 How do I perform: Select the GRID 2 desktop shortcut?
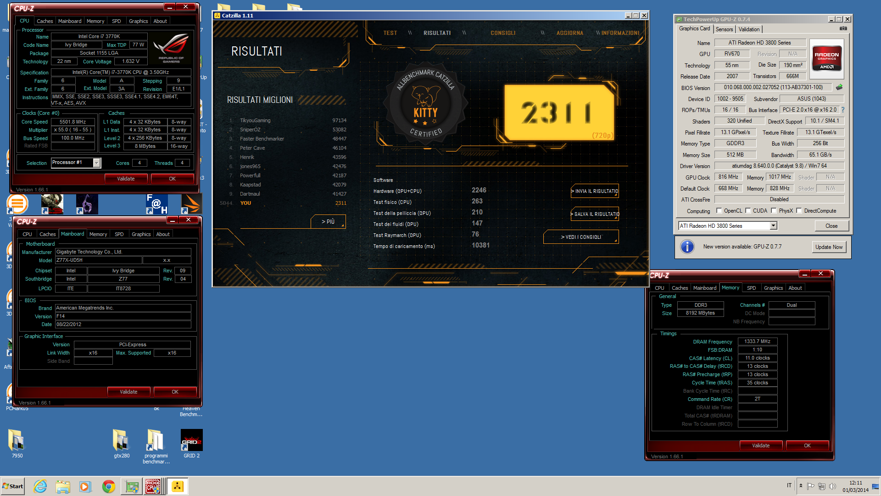pyautogui.click(x=191, y=443)
